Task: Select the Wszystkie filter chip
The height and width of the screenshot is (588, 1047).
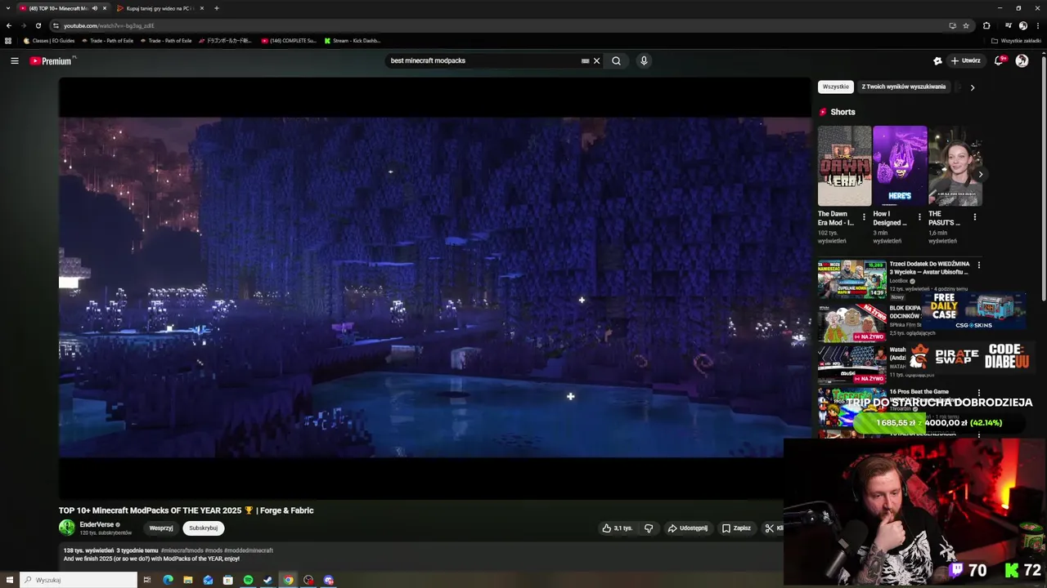Action: 835,87
